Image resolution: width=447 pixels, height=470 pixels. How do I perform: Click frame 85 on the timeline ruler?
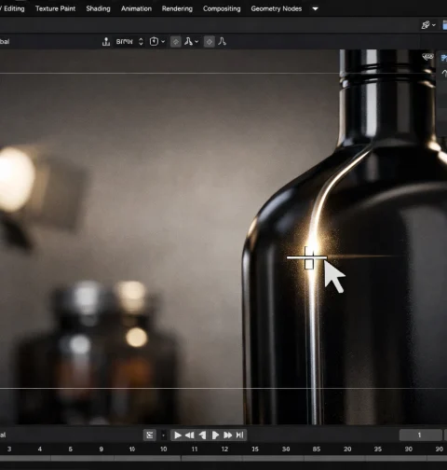pos(317,449)
